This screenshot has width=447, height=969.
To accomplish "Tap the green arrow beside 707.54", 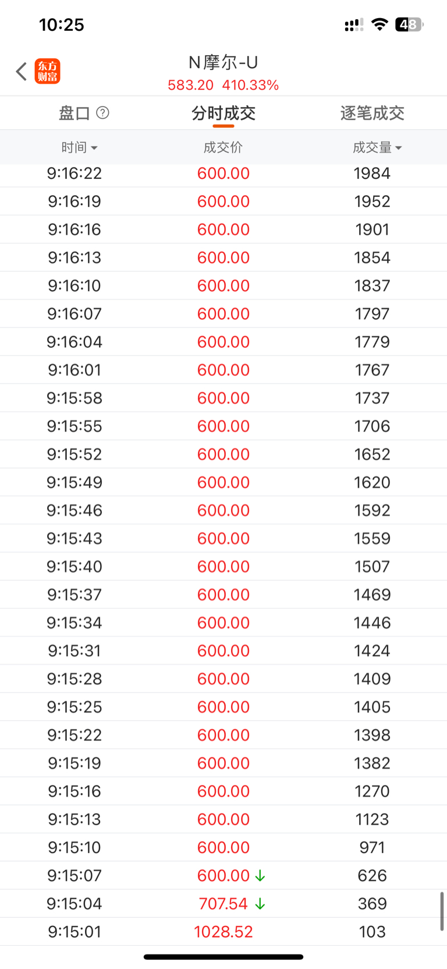I will pyautogui.click(x=260, y=904).
